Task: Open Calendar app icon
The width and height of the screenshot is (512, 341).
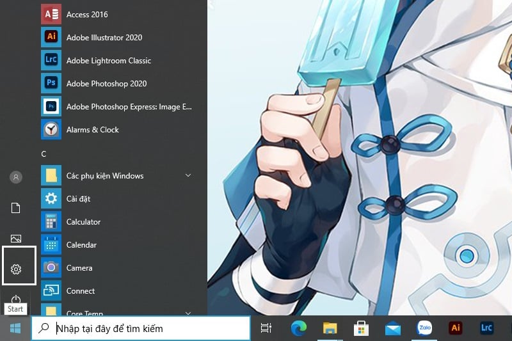Action: (51, 244)
